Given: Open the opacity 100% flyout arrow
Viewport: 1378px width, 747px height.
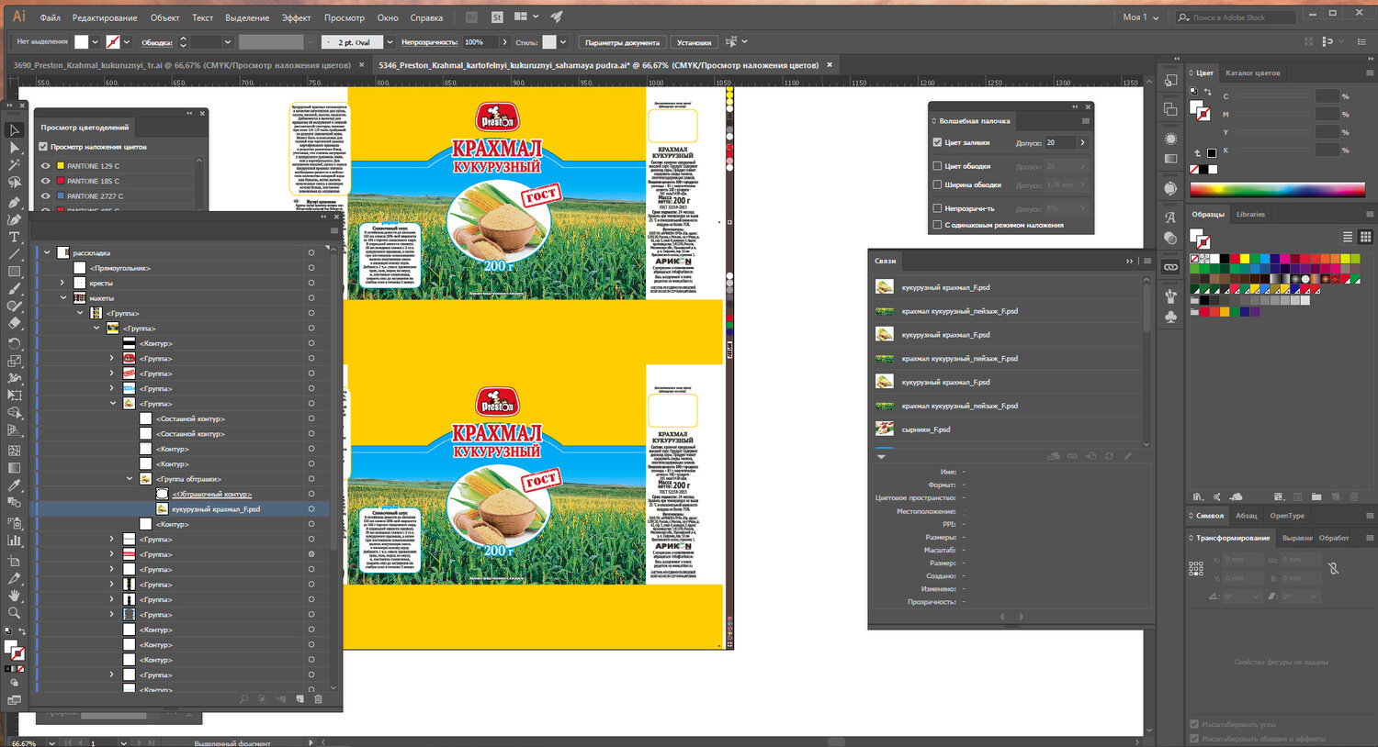Looking at the screenshot, I should point(504,42).
